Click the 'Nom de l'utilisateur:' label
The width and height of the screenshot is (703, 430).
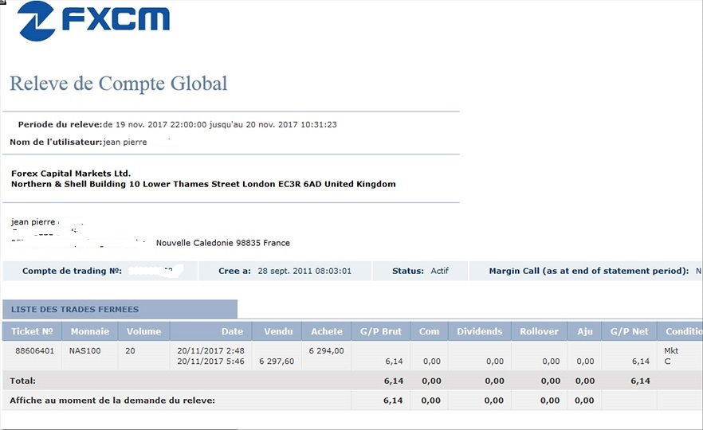(x=56, y=142)
